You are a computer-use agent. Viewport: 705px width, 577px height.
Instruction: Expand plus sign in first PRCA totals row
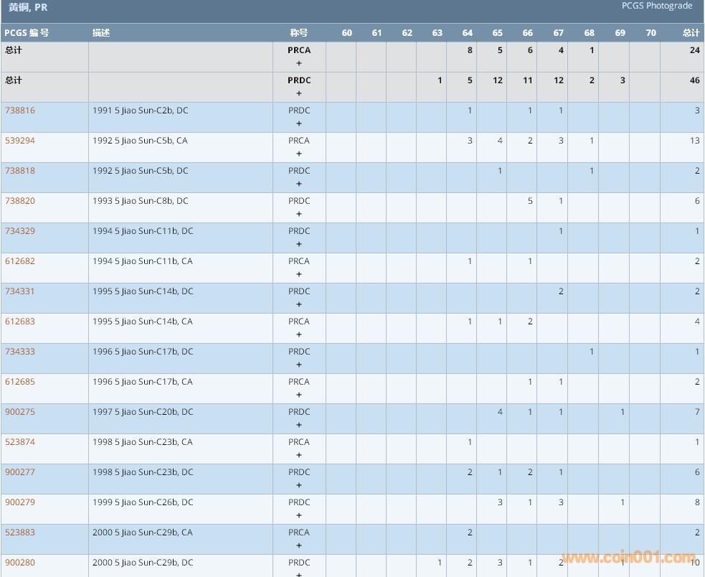click(299, 63)
